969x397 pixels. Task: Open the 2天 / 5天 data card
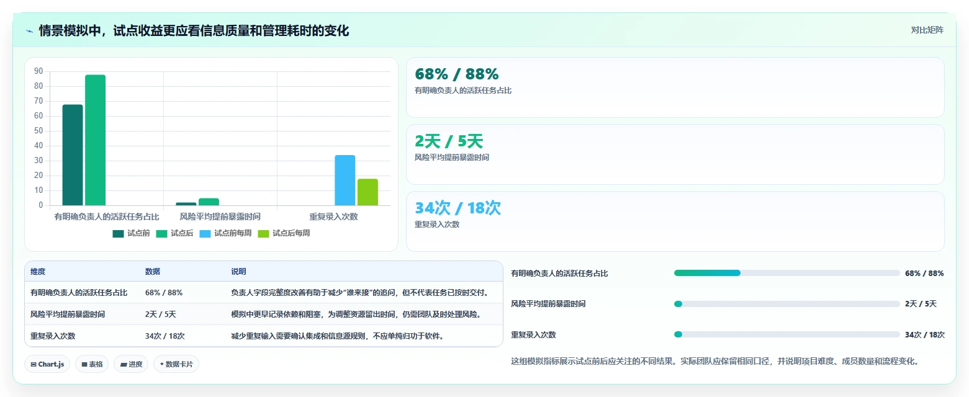pyautogui.click(x=675, y=154)
